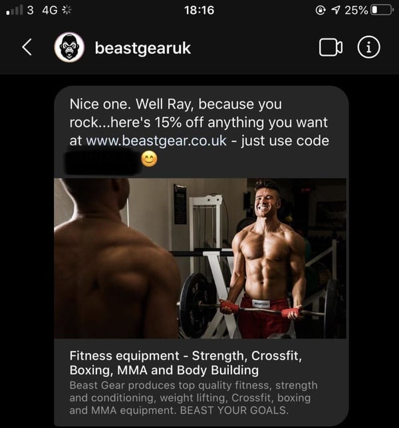Go back using the left chevron arrow
The image size is (399, 428).
pos(27,47)
